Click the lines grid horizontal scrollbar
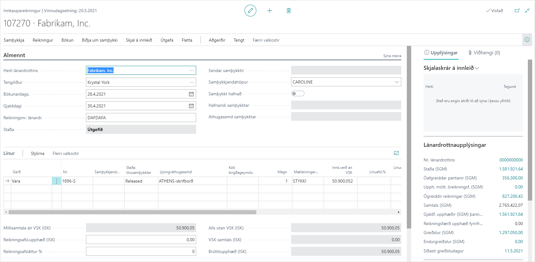The width and height of the screenshot is (535, 262). point(132,212)
